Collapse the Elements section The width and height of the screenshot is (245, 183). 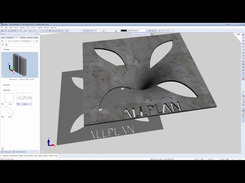[x=3, y=90]
